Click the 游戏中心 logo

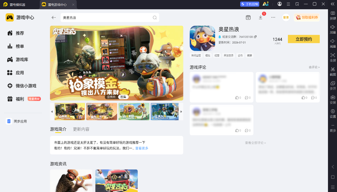pyautogui.click(x=20, y=17)
